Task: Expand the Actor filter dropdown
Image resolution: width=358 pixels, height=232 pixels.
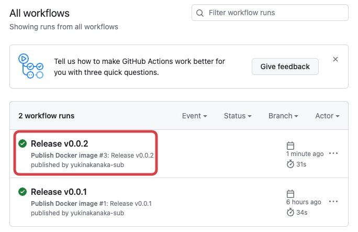Action: (x=327, y=116)
